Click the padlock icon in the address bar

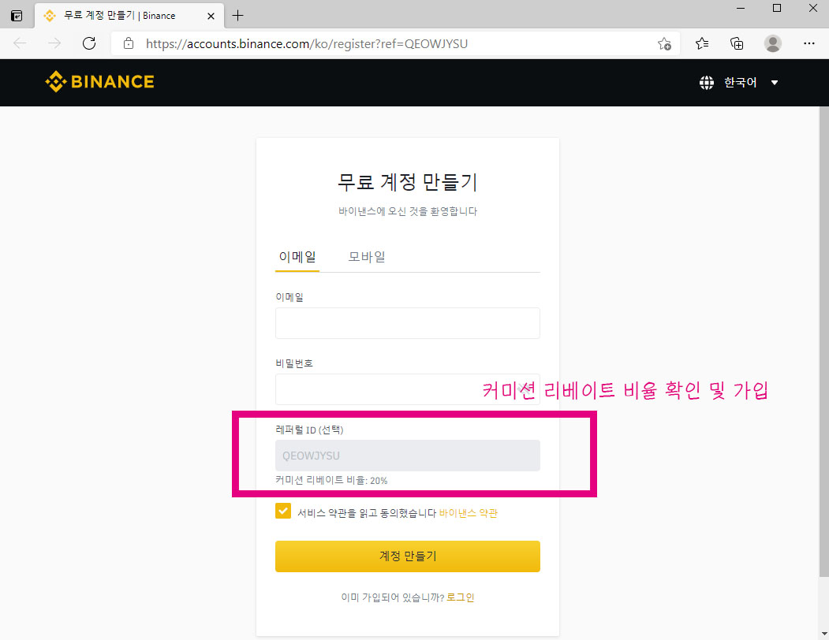[128, 44]
